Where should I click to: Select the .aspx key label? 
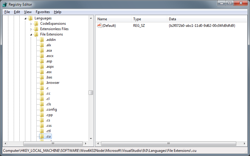click(x=50, y=67)
